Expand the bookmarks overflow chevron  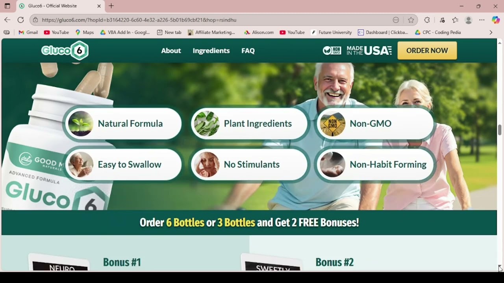click(x=491, y=32)
